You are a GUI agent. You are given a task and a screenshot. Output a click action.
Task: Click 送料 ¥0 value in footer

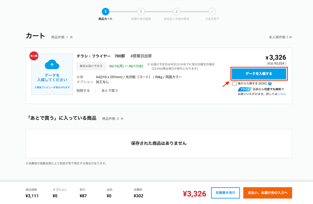(109, 196)
